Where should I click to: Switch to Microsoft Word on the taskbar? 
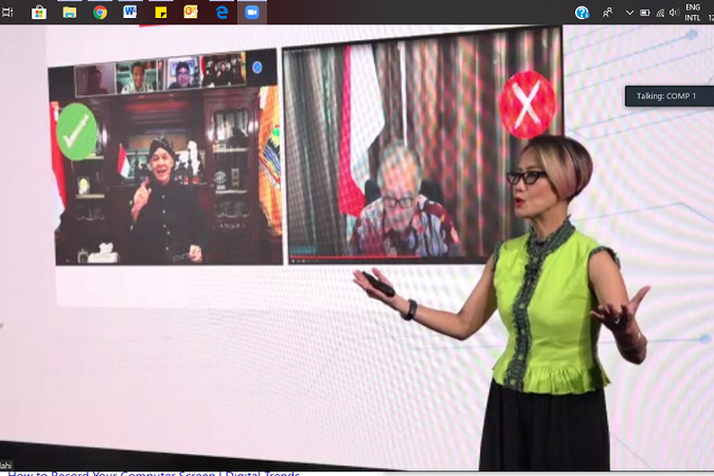pos(130,12)
